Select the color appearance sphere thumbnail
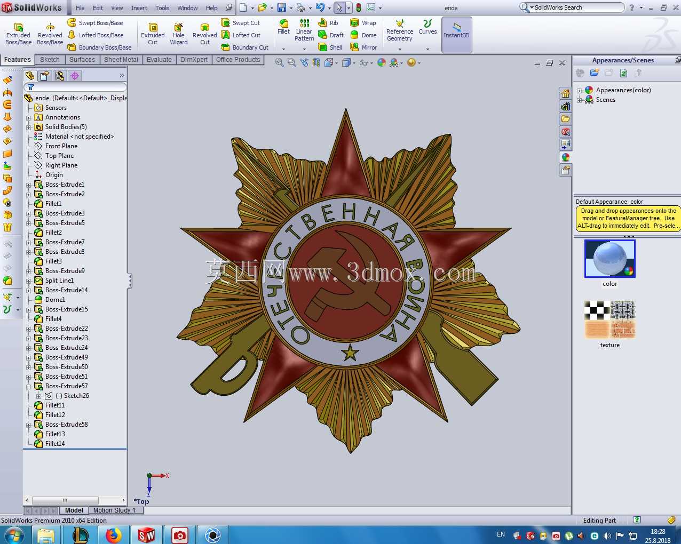Image resolution: width=681 pixels, height=544 pixels. 610,259
